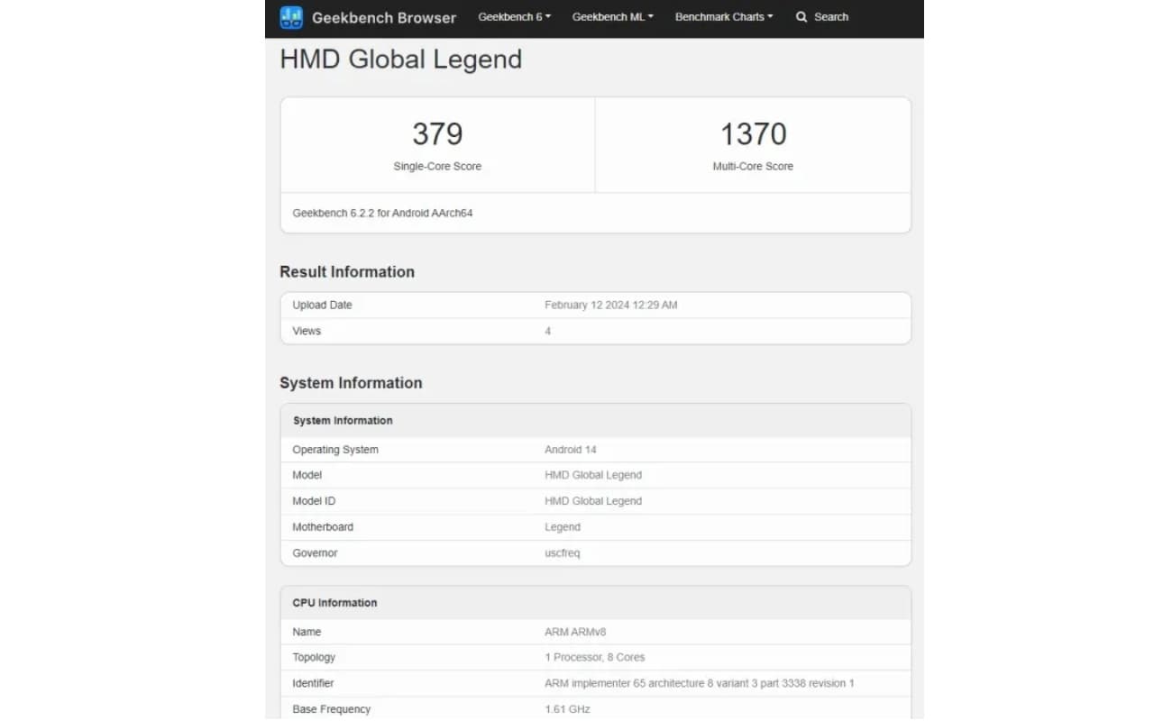Expand the Geekbench ML dropdown

[x=612, y=17]
